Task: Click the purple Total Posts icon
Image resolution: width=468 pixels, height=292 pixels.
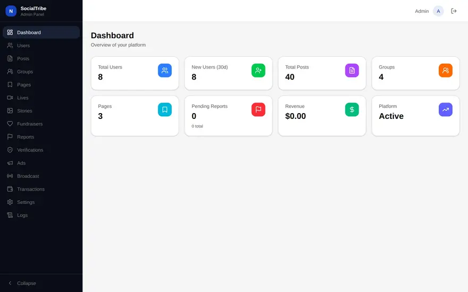Action: [x=352, y=70]
